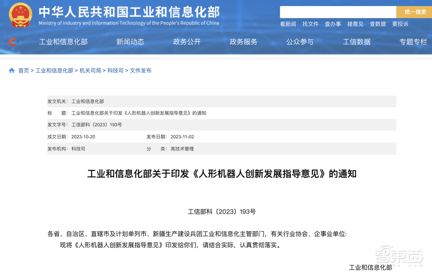
Task: Open the 查办事 quick link
Action: click(333, 24)
